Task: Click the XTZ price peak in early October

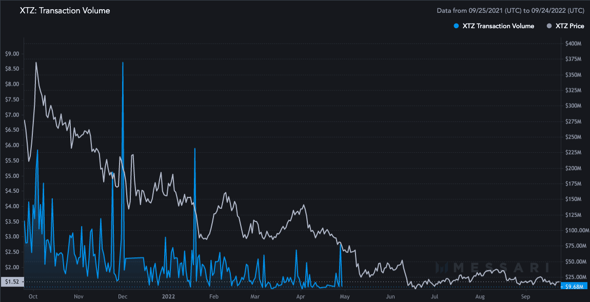Action: tap(36, 63)
